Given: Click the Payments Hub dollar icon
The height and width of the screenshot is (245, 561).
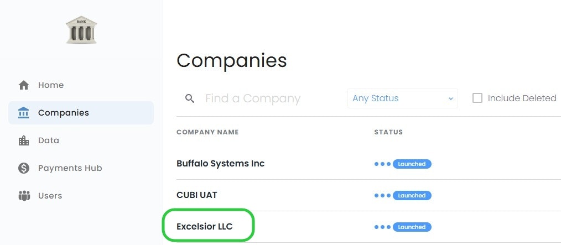Looking at the screenshot, I should pos(24,168).
